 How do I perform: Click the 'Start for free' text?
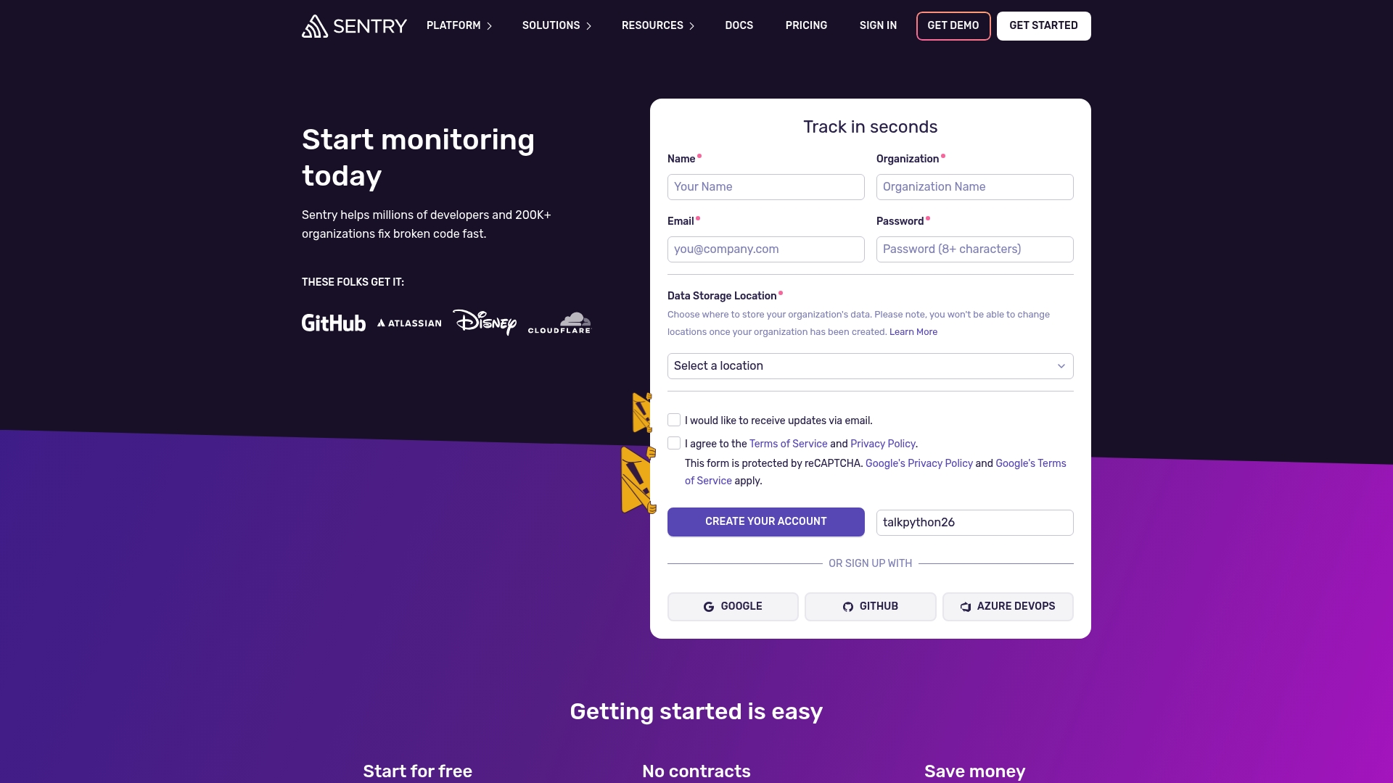(418, 771)
